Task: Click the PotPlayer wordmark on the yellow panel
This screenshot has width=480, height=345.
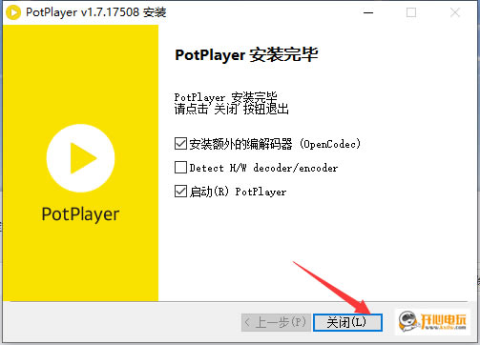Action: [x=80, y=214]
